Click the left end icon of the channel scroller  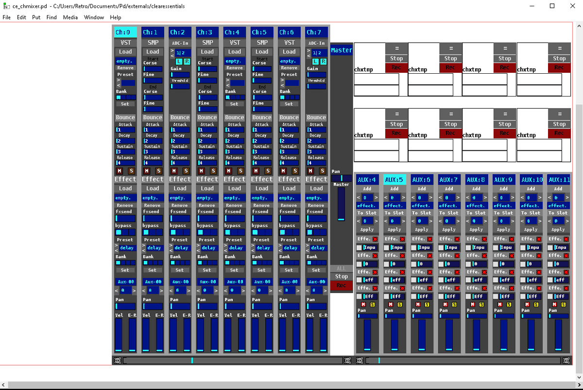tap(117, 360)
